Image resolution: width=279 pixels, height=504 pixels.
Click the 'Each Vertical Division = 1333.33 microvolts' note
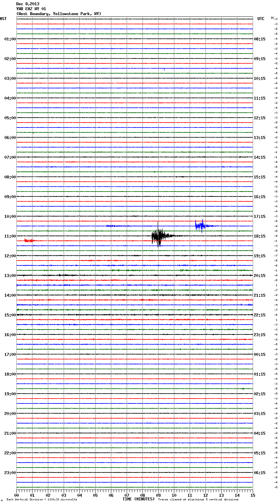pyautogui.click(x=42, y=499)
